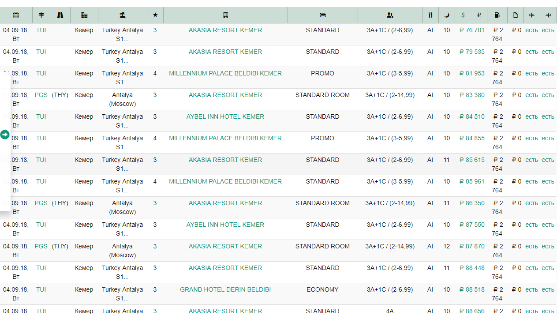
Task: Open AYBEL INN HOTEL KEMER priced ₽ 87 550
Action: (x=225, y=225)
